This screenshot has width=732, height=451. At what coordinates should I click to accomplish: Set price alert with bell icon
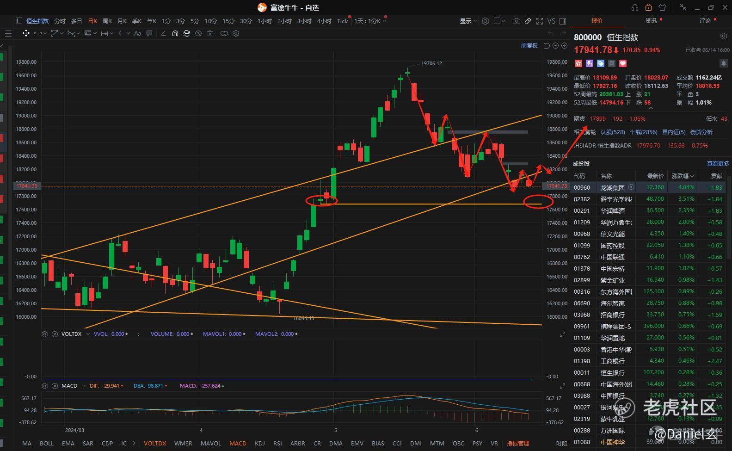724,63
